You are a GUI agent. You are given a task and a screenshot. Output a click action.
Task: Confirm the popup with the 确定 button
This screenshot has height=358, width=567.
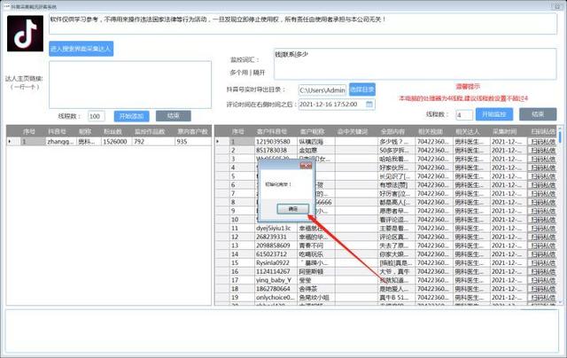[293, 208]
